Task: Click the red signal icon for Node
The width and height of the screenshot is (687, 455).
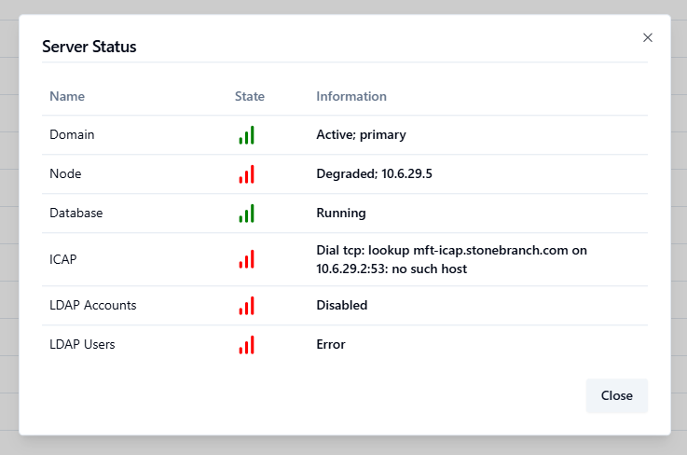Action: point(246,174)
